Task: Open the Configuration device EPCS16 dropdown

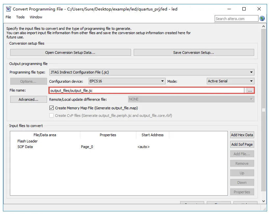Action: click(x=127, y=81)
